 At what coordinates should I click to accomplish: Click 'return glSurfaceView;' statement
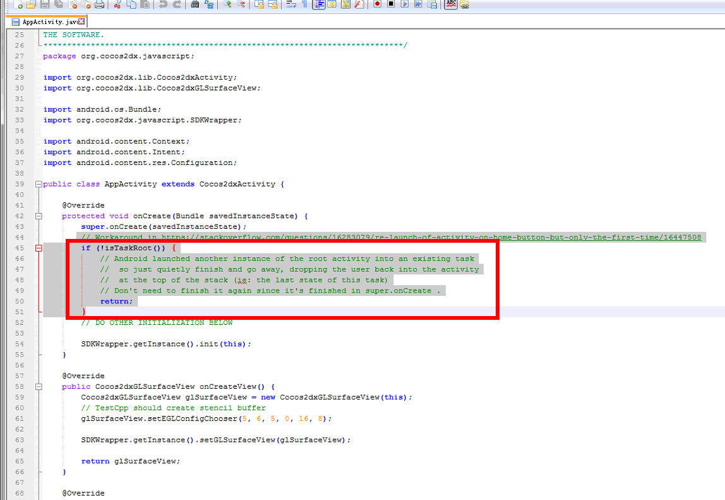point(130,461)
